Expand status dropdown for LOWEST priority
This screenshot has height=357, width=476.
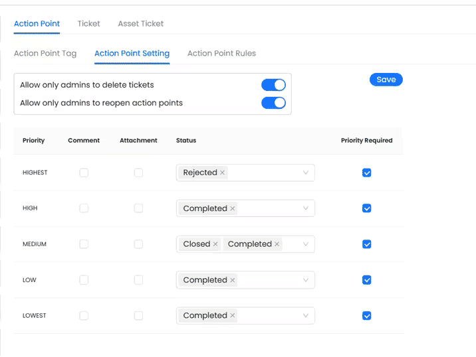coord(306,316)
